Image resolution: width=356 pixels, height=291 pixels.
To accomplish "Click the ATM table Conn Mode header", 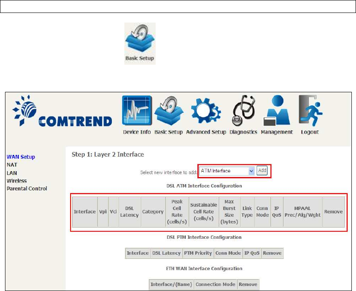I will tap(262, 212).
